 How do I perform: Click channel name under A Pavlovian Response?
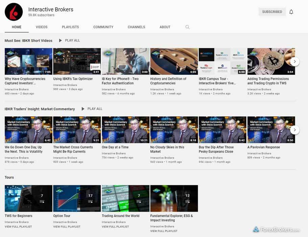[259, 153]
